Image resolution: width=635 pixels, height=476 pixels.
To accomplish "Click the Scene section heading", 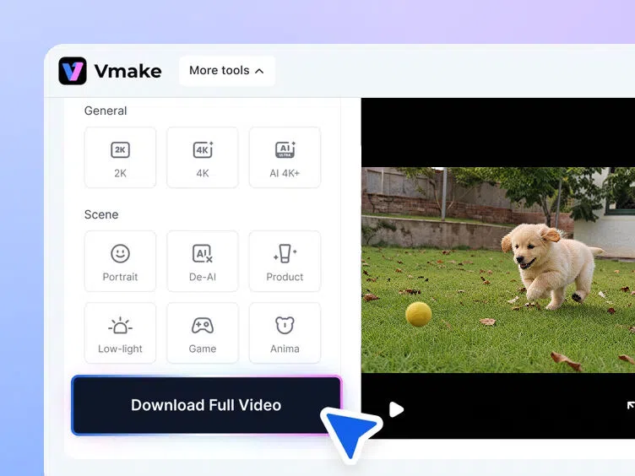I will (x=101, y=214).
